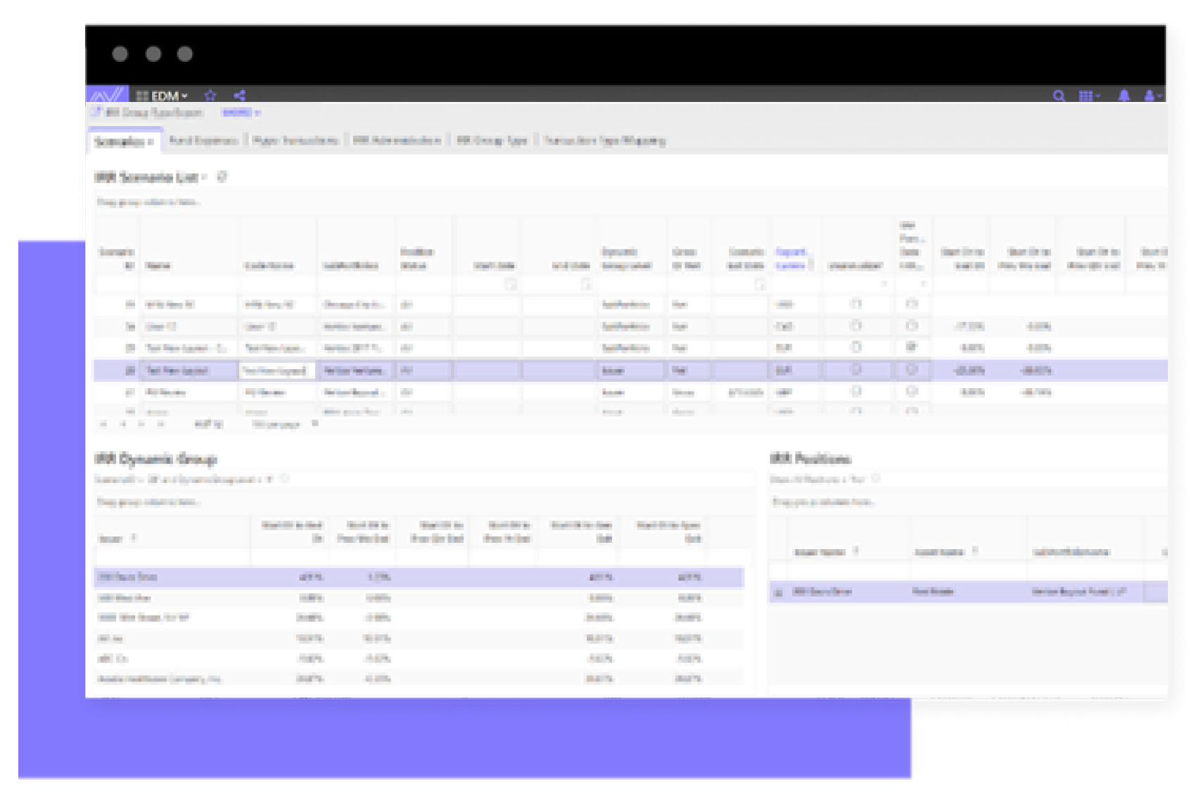Click the star favorite icon

210,96
